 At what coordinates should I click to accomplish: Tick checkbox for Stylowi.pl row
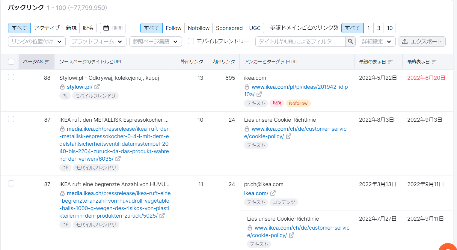(11, 77)
